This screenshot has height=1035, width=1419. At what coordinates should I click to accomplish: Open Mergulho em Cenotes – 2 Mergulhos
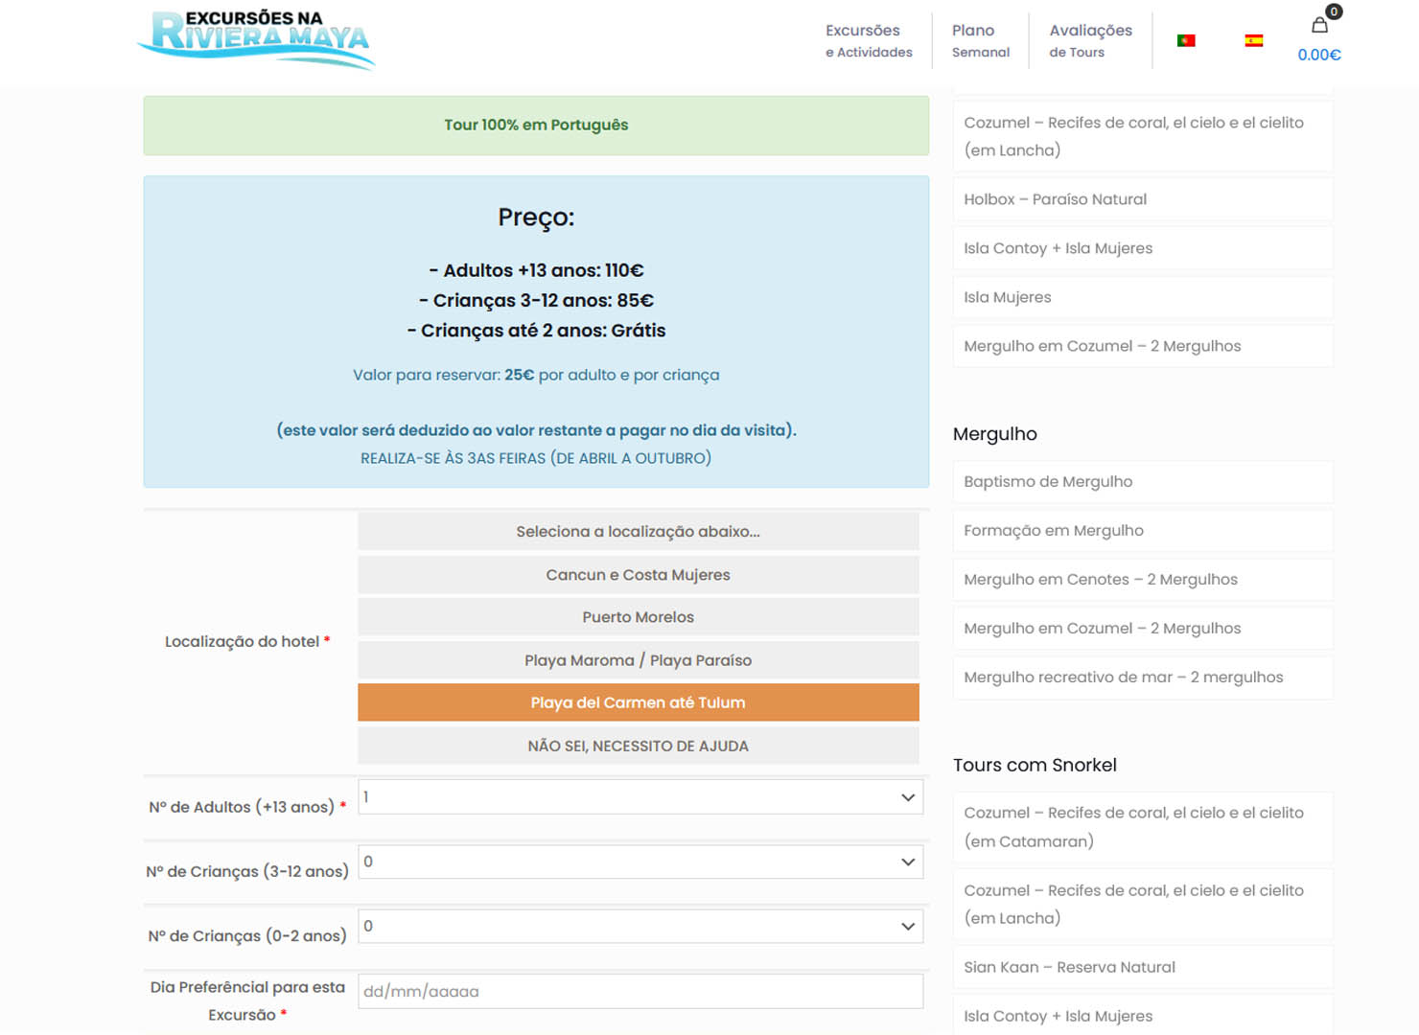[x=1100, y=580]
